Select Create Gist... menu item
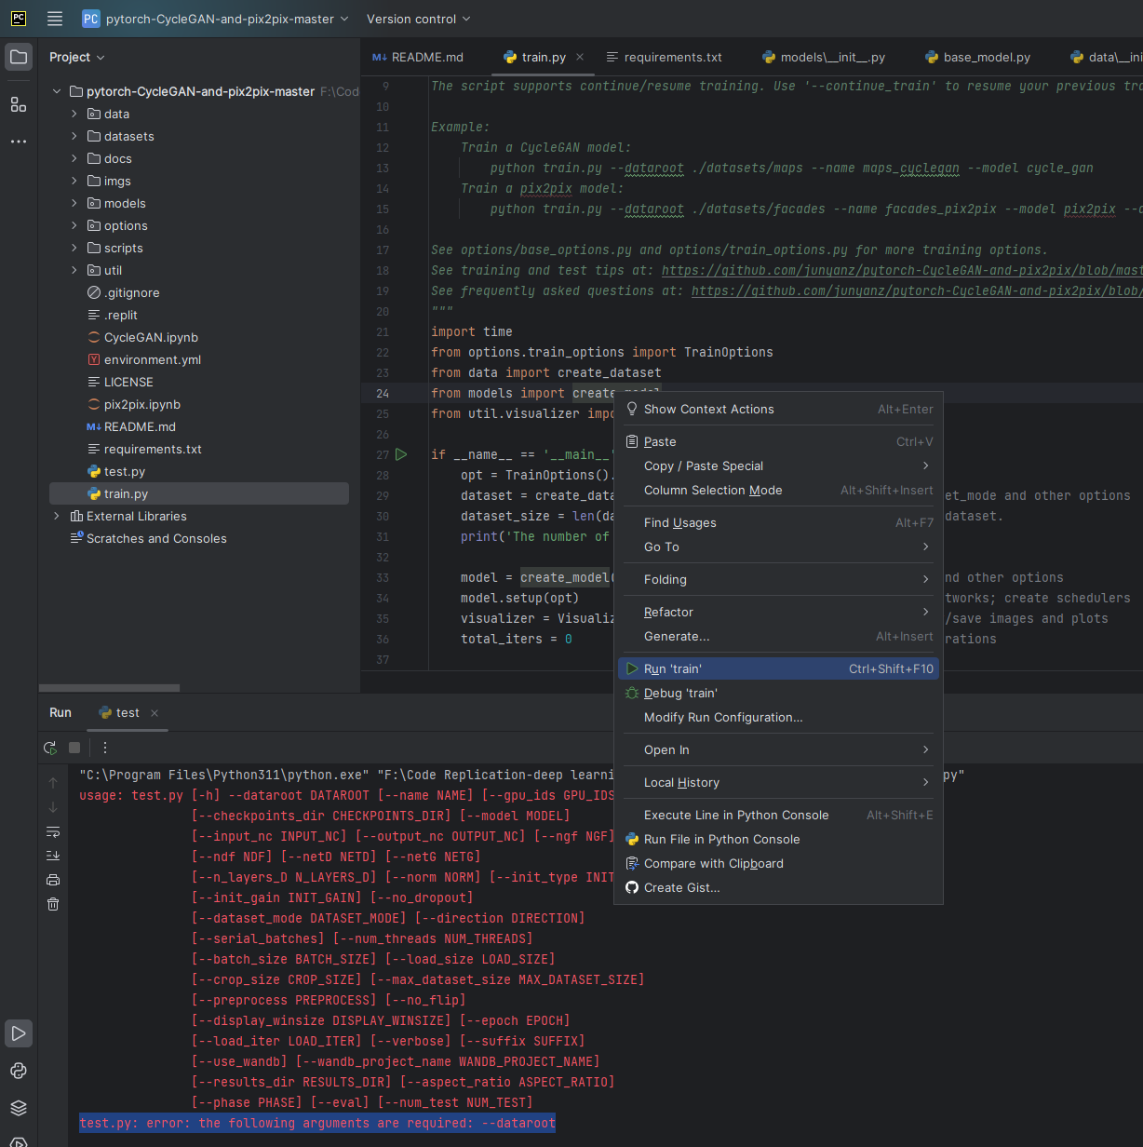1143x1147 pixels. (x=778, y=887)
